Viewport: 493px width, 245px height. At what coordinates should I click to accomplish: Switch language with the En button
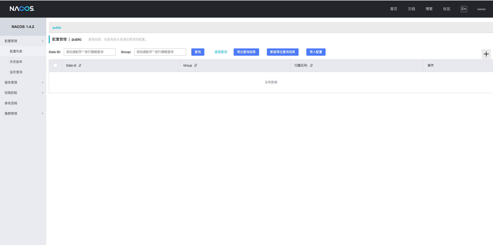coord(464,9)
